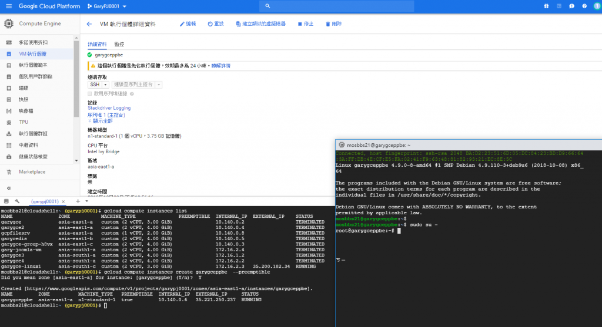The height and width of the screenshot is (327, 602).
Task: Click the help icon beside 啟用序列埠連線
Action: tap(132, 93)
